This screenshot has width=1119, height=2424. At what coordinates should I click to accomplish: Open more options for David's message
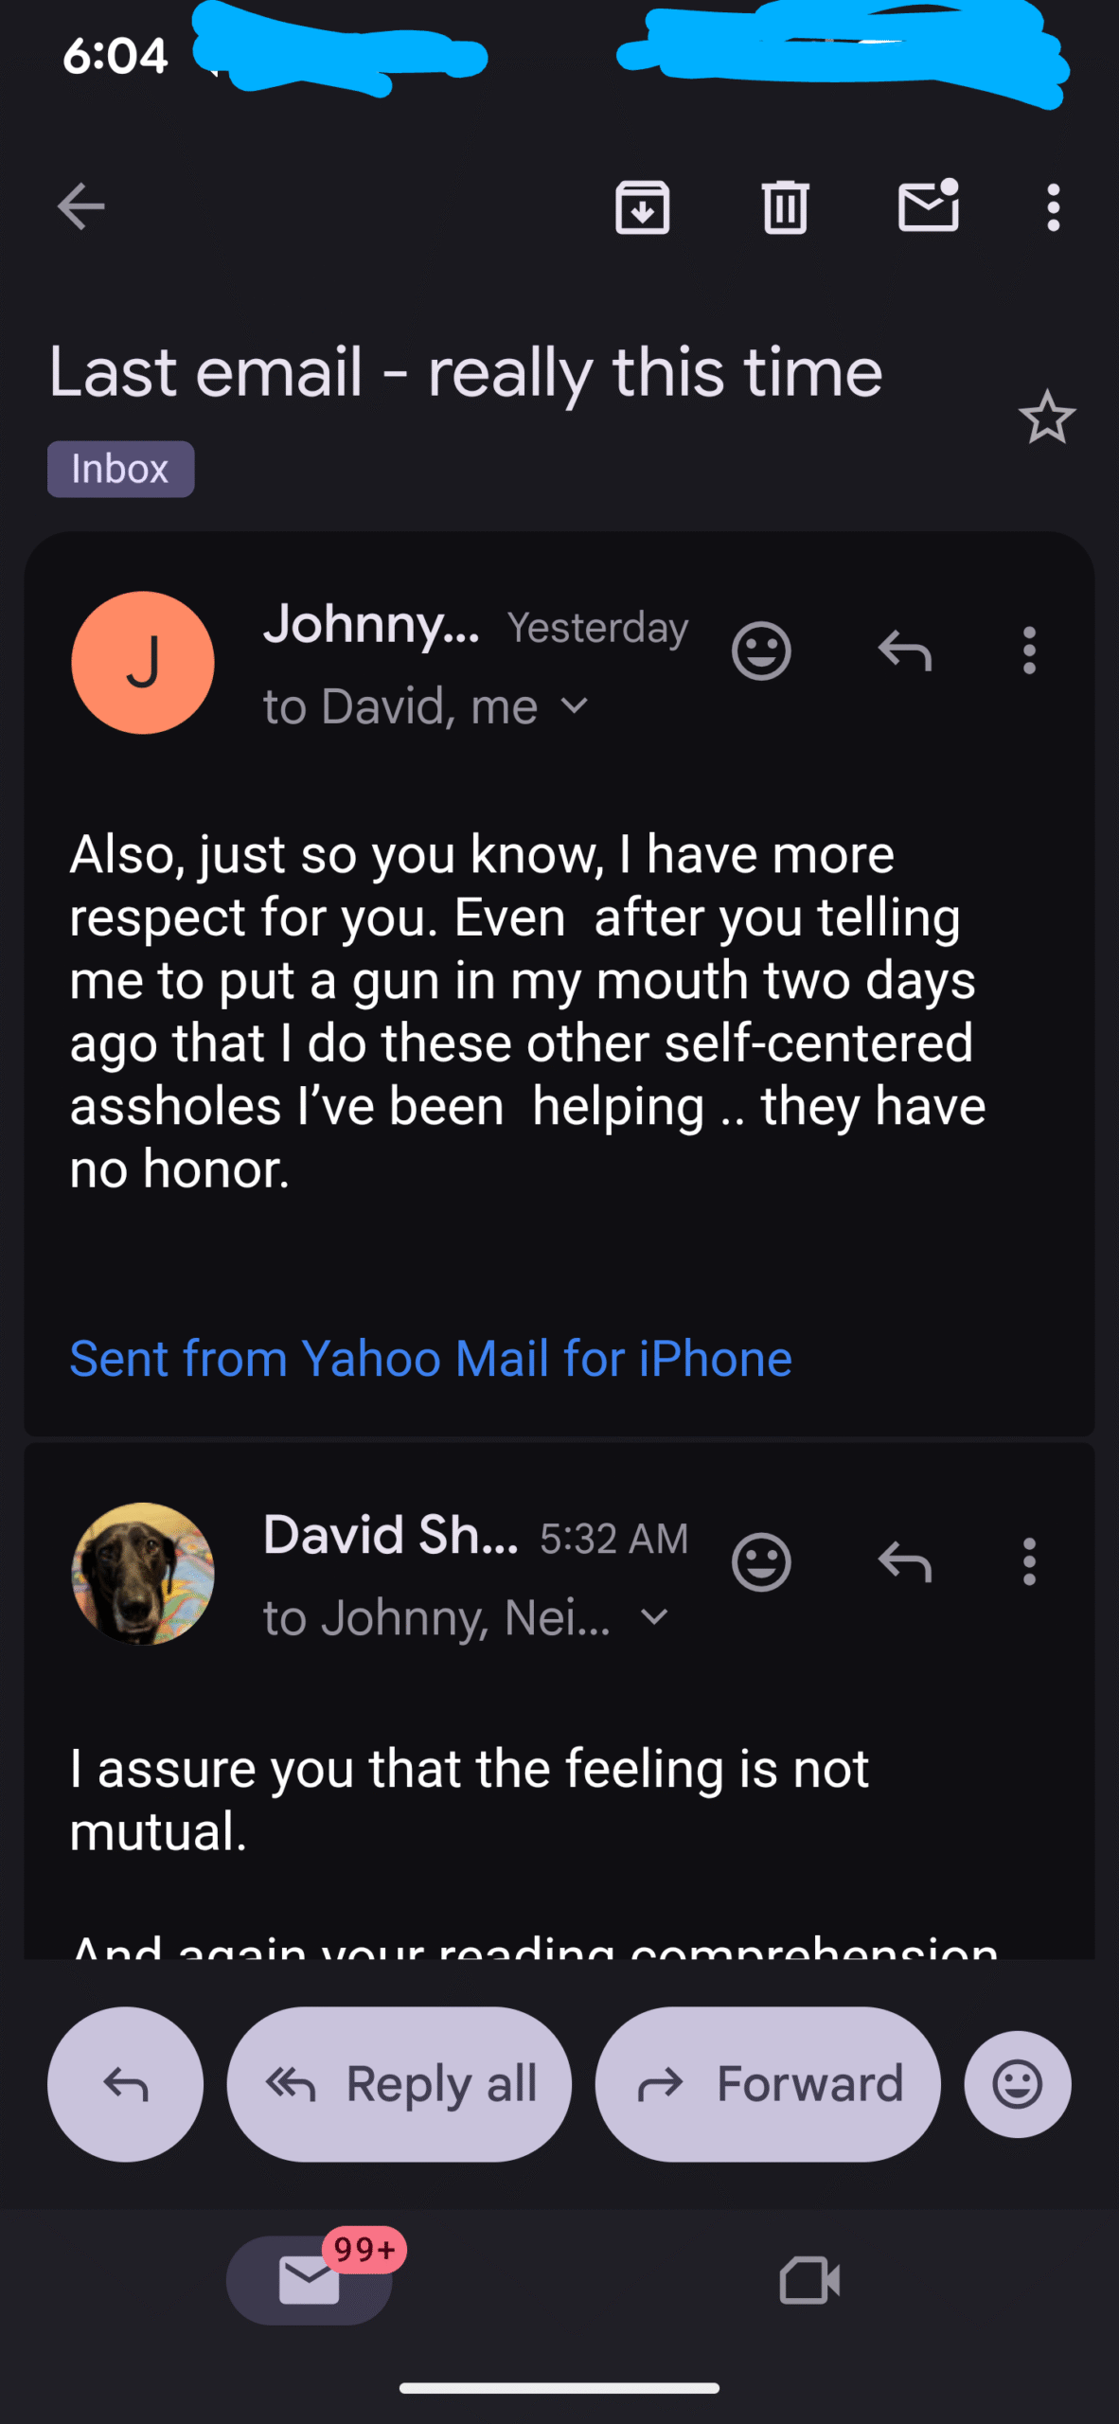click(x=1029, y=1561)
